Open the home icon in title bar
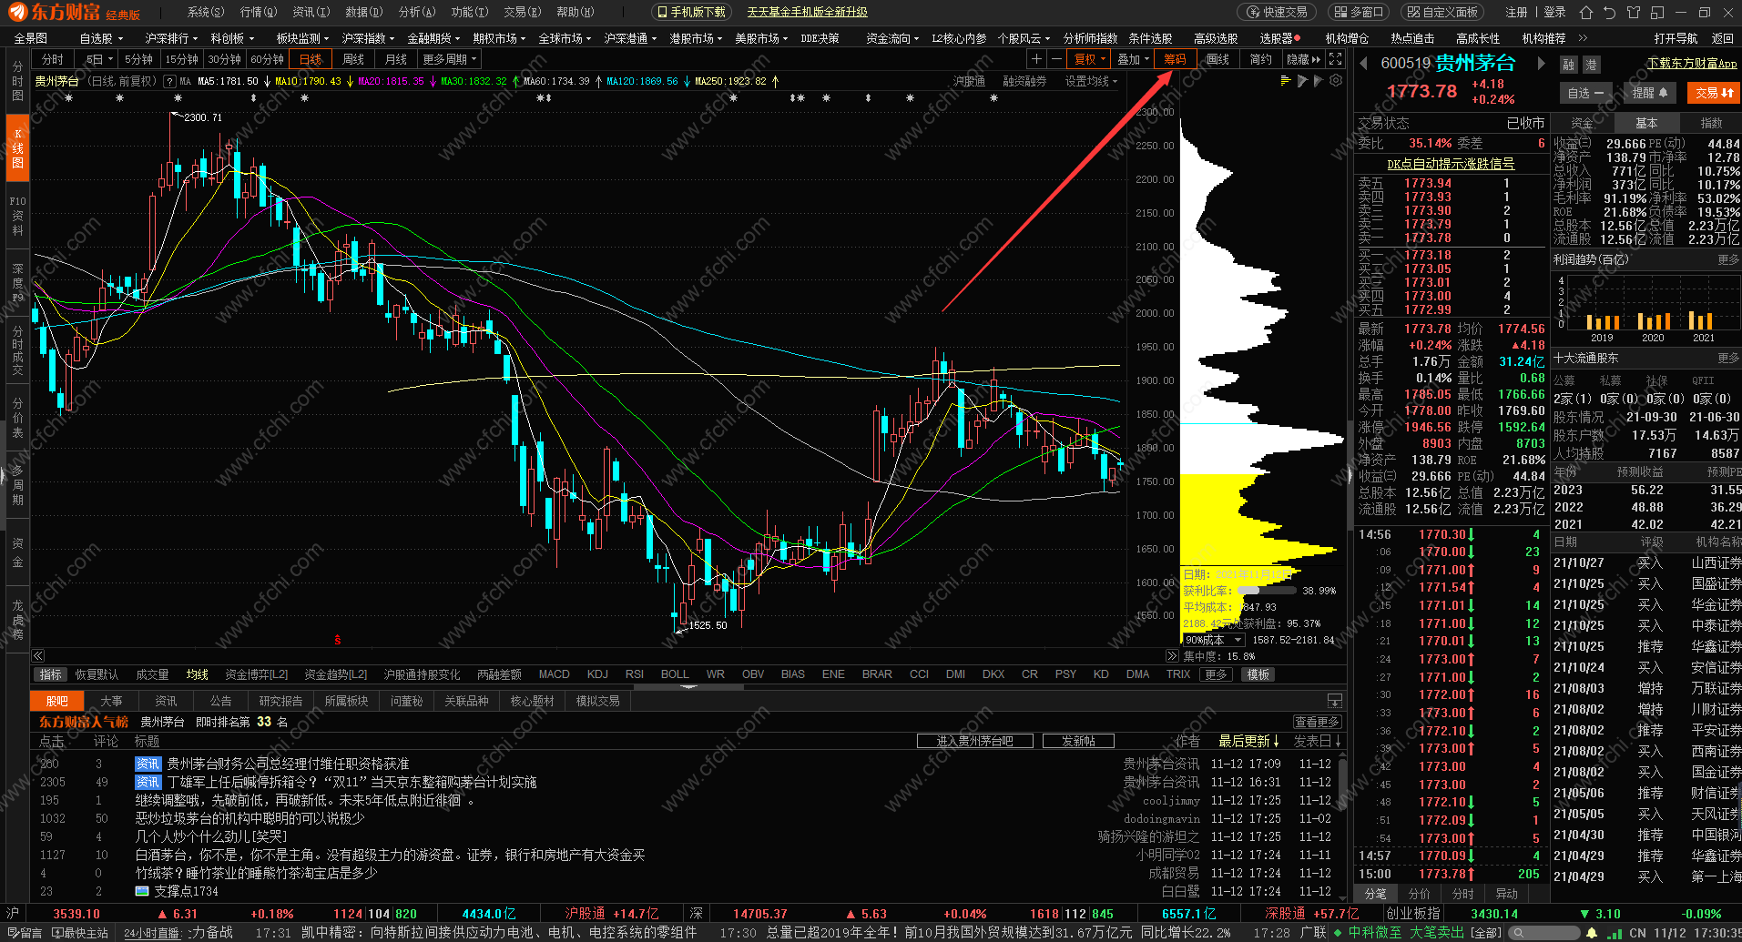Screen dimensions: 1742x942 [1586, 12]
